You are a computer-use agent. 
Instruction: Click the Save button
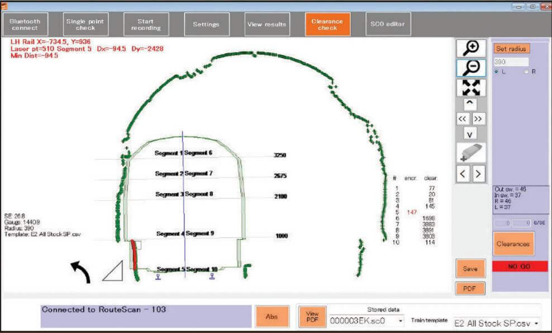click(470, 269)
